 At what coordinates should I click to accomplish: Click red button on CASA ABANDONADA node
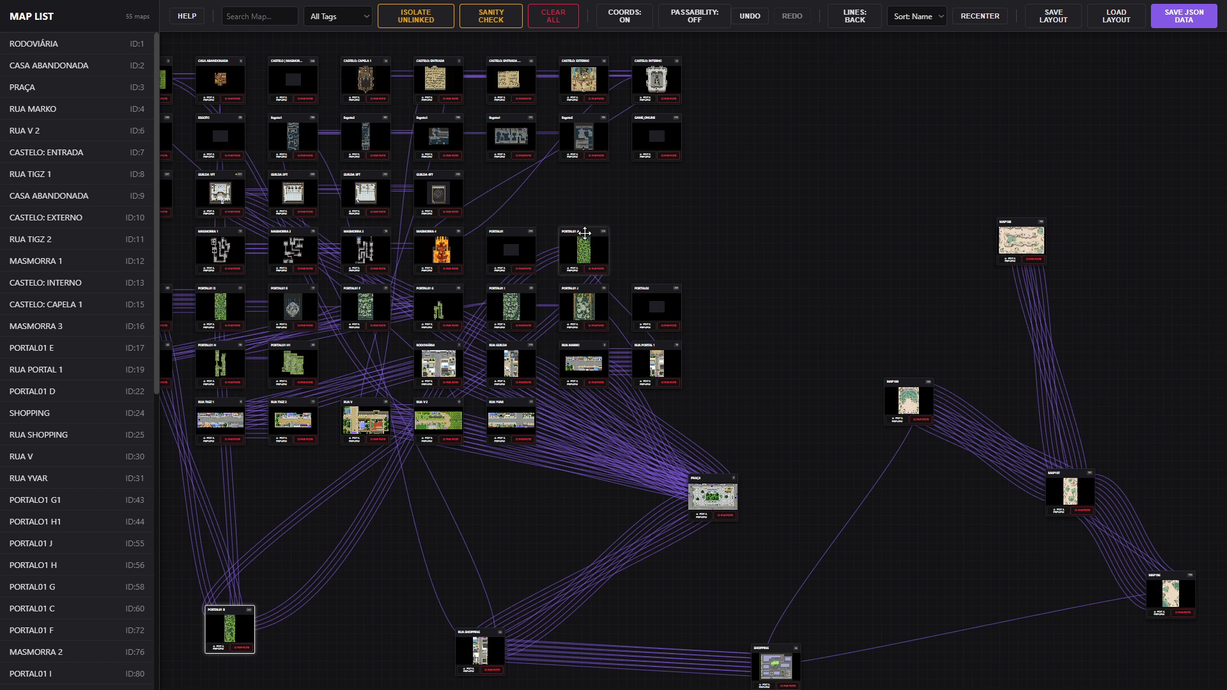(x=232, y=98)
